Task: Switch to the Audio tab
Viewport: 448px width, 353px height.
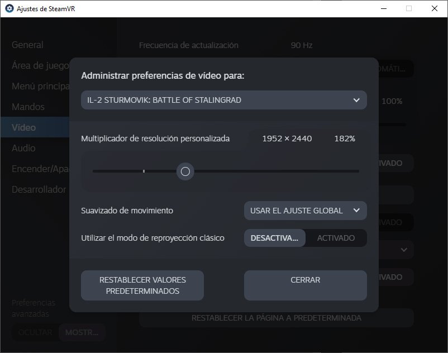Action: point(23,148)
